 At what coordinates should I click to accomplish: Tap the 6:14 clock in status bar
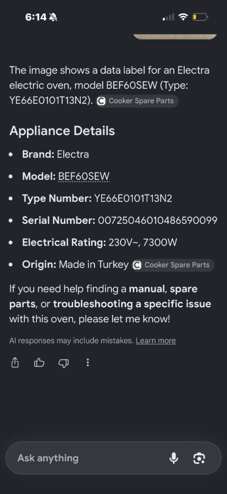36,17
